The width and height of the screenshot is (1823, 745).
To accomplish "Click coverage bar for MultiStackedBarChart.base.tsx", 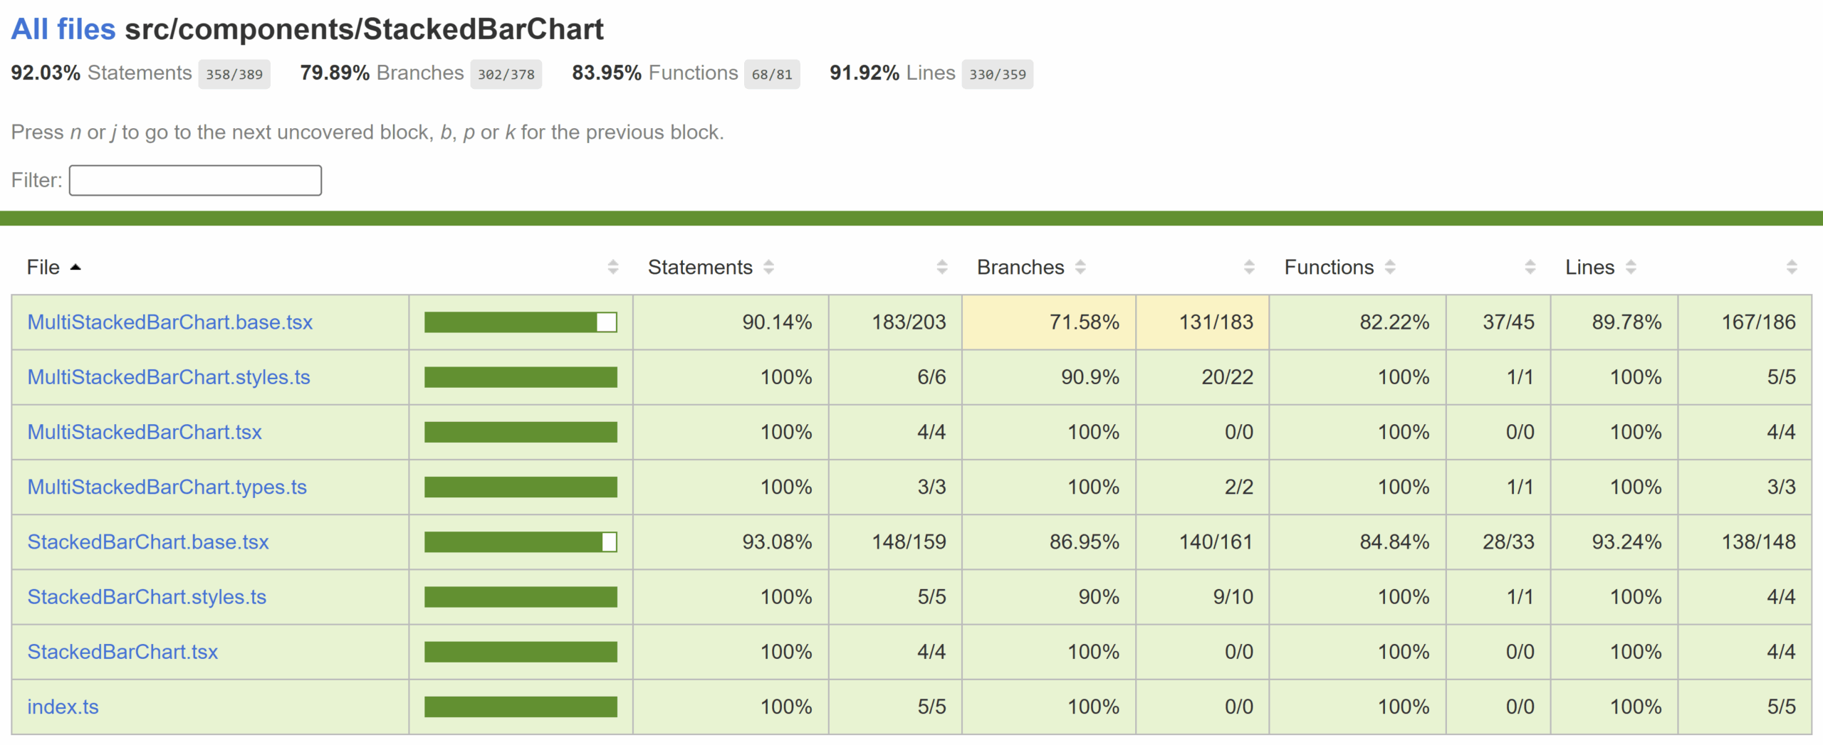I will 521,322.
